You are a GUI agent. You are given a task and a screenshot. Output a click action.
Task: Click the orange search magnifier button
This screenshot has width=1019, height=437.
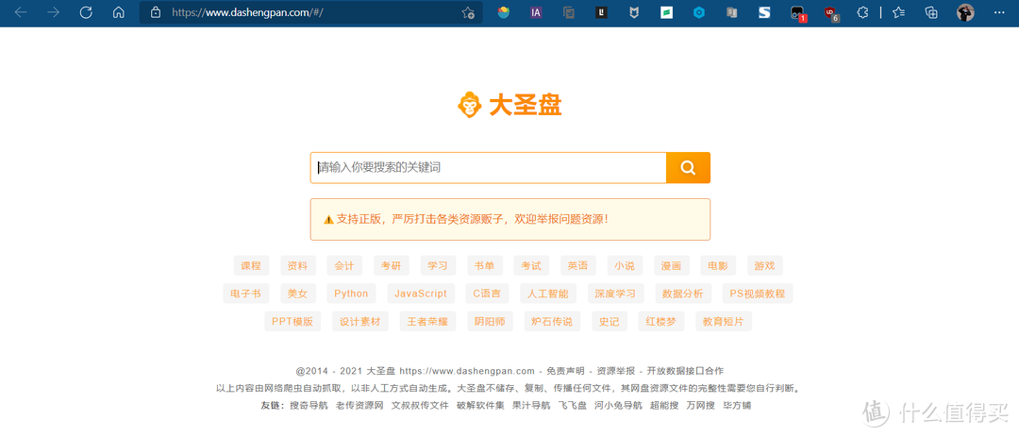coord(688,168)
